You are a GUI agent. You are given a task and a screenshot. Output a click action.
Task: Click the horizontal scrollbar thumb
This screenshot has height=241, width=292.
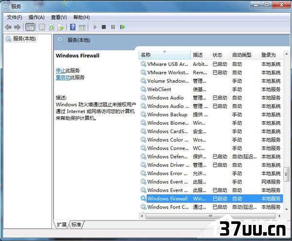tap(211, 216)
